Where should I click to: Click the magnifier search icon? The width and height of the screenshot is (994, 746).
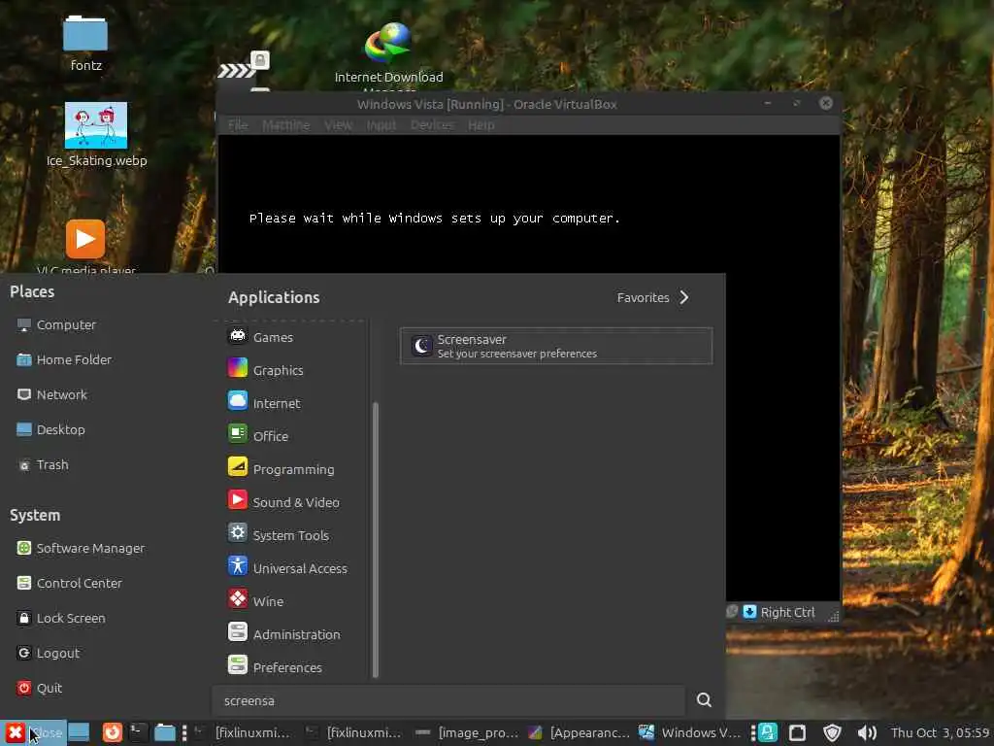(704, 699)
